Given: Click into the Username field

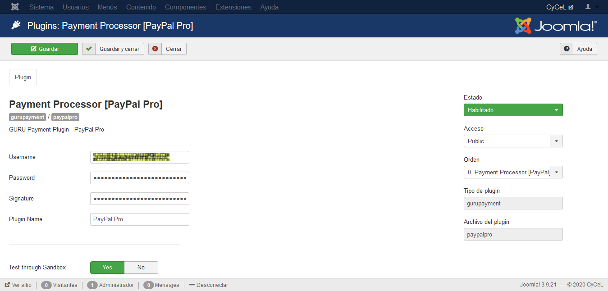Looking at the screenshot, I should click(x=140, y=157).
